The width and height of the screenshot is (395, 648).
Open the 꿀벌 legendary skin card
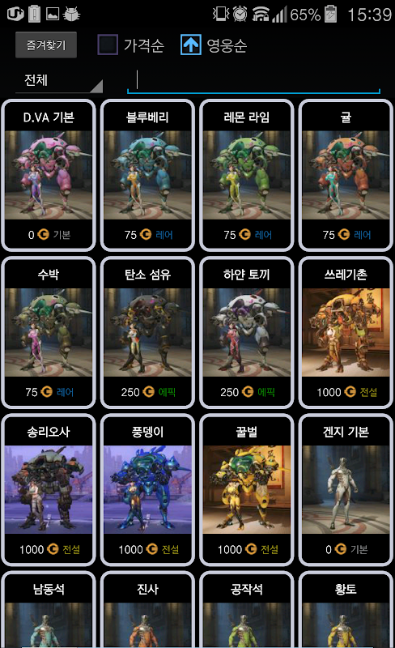pos(247,490)
